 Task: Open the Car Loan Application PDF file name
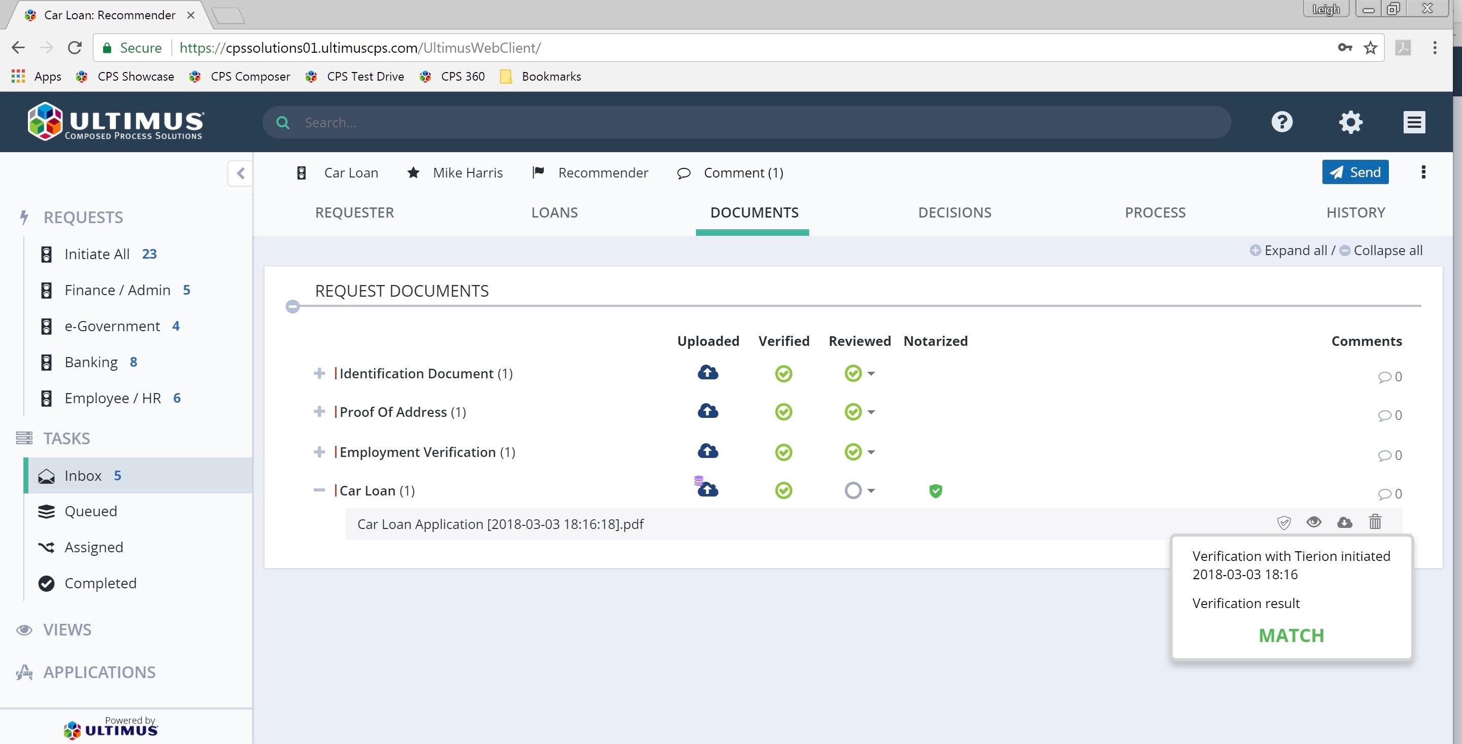tap(500, 524)
